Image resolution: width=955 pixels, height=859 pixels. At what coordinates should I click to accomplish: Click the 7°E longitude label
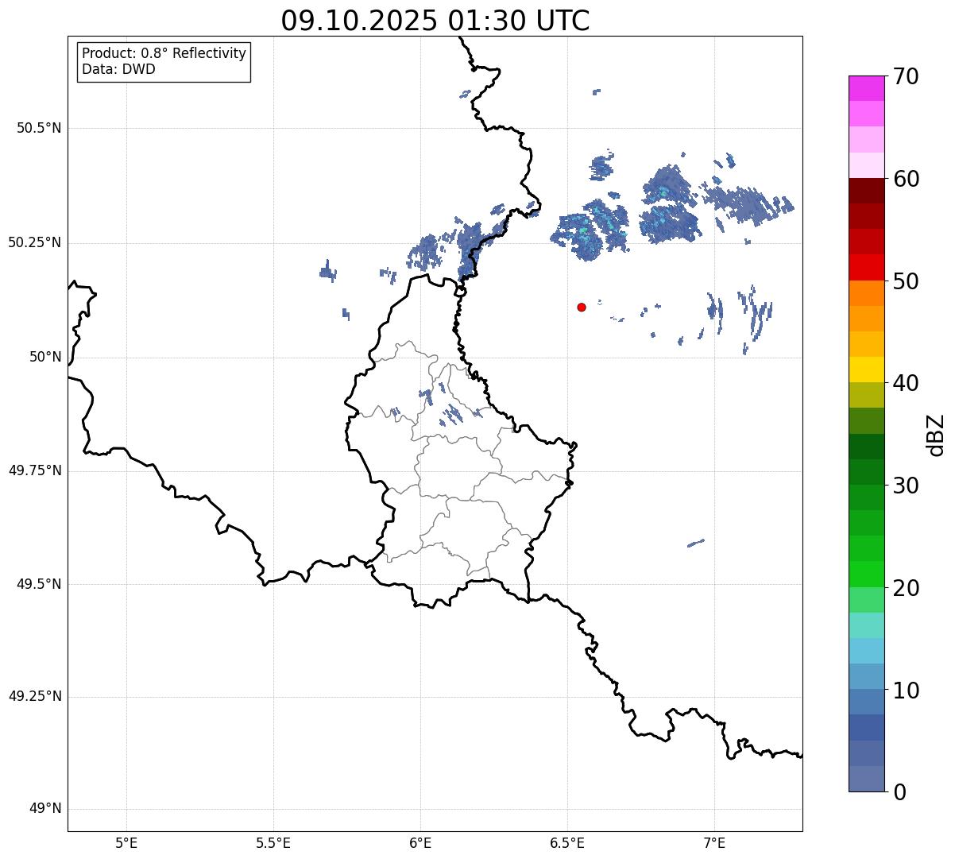pos(714,842)
